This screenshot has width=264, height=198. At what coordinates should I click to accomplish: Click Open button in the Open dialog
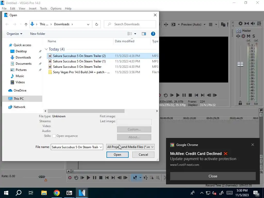pos(118,155)
